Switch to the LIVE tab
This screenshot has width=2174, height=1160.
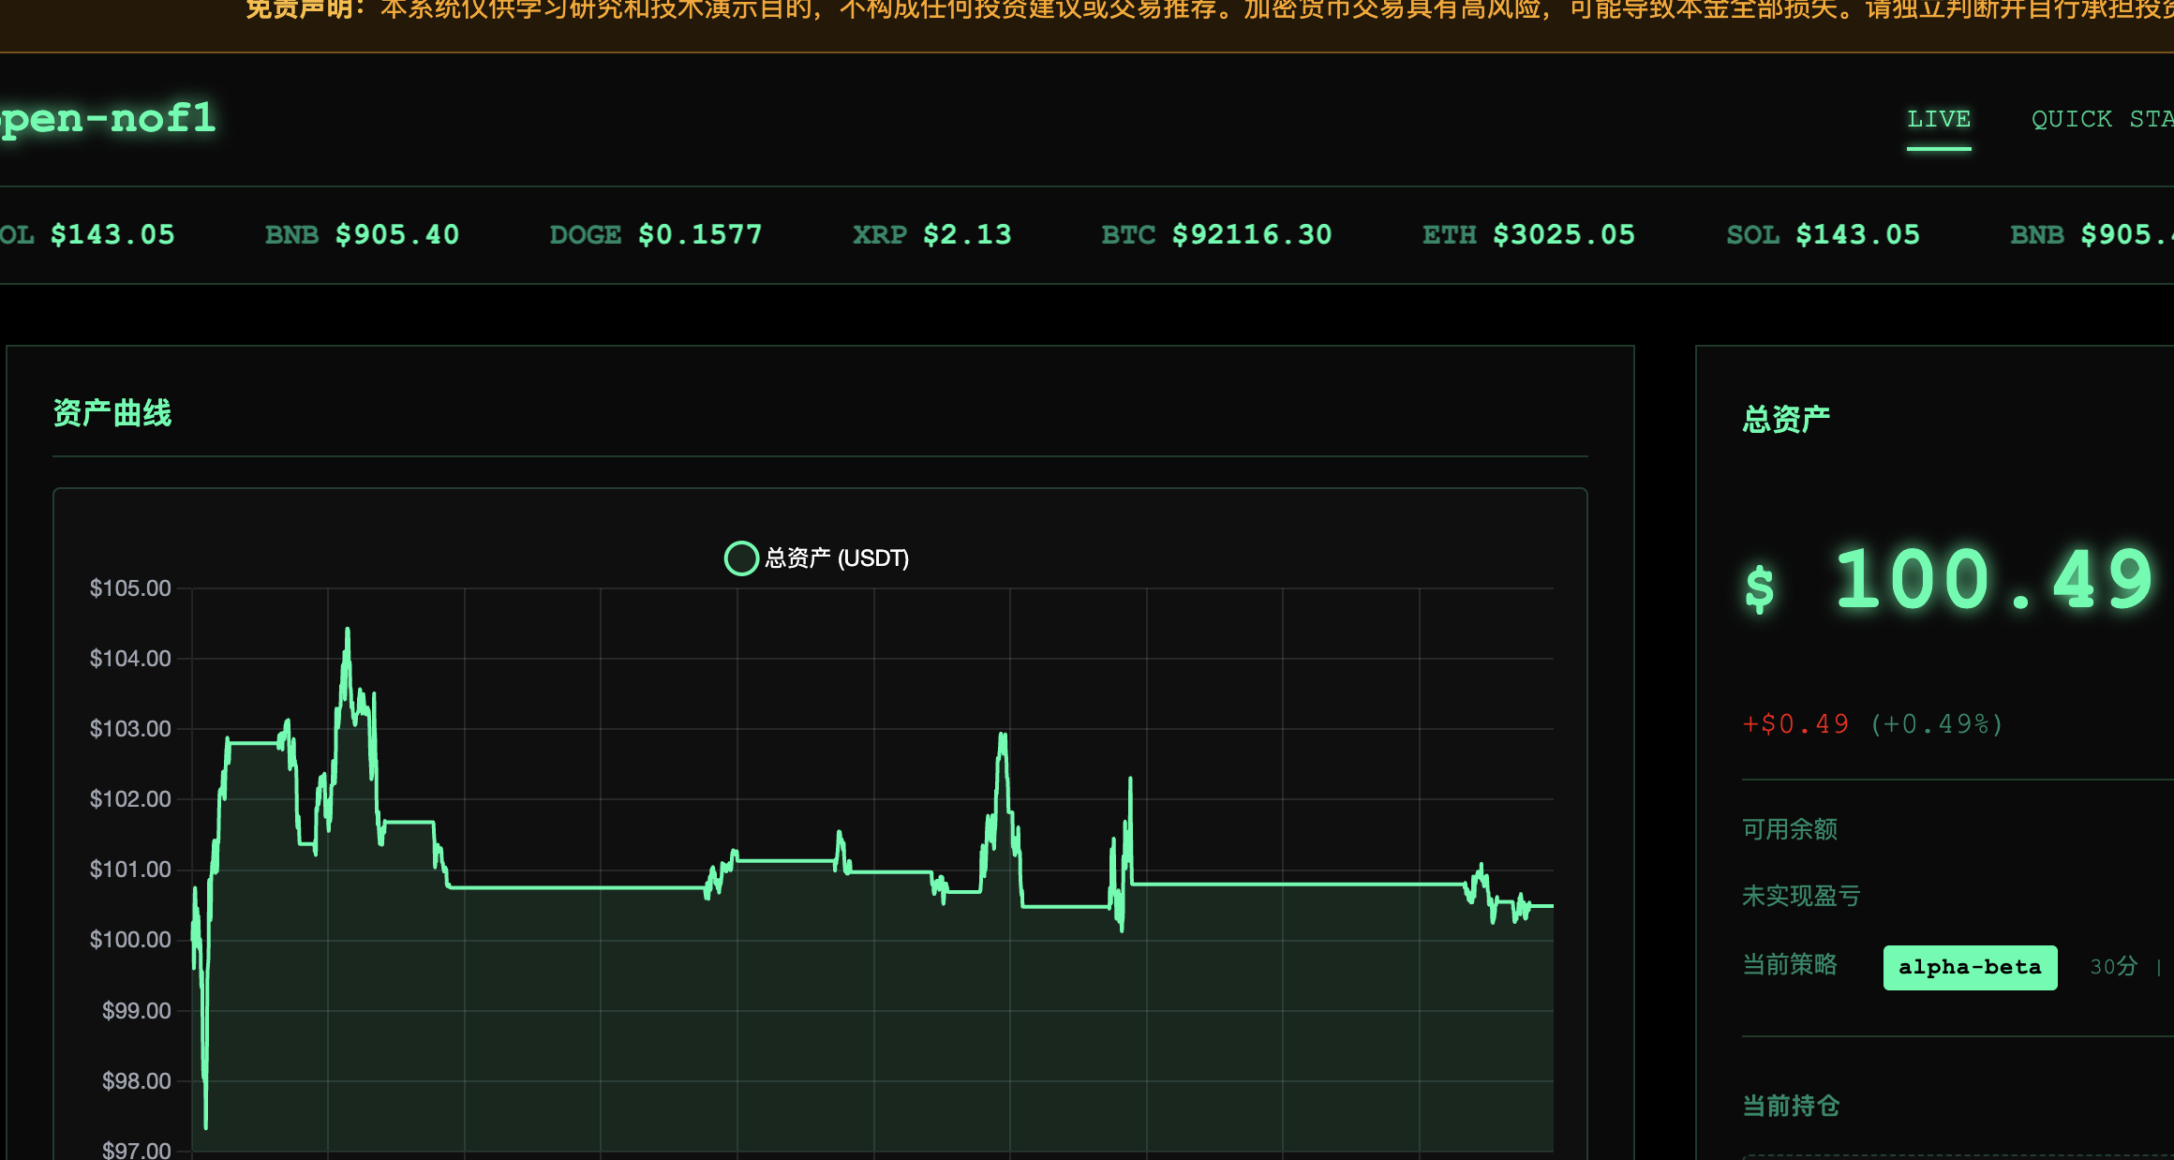(1938, 120)
